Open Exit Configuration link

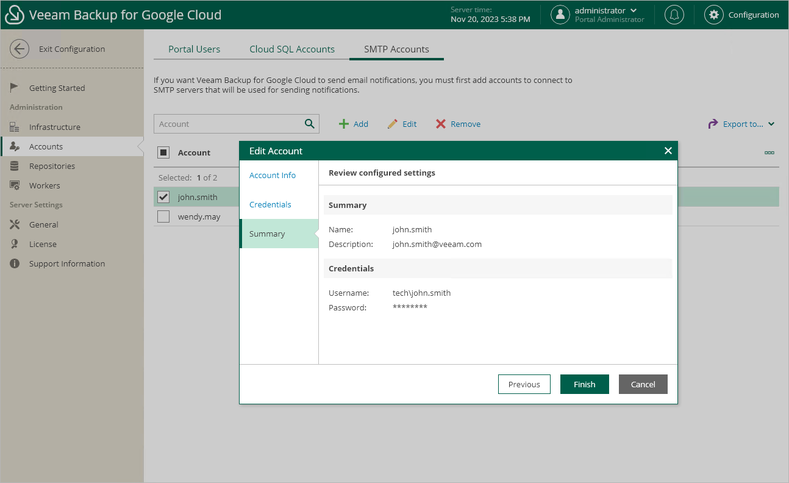coord(72,49)
